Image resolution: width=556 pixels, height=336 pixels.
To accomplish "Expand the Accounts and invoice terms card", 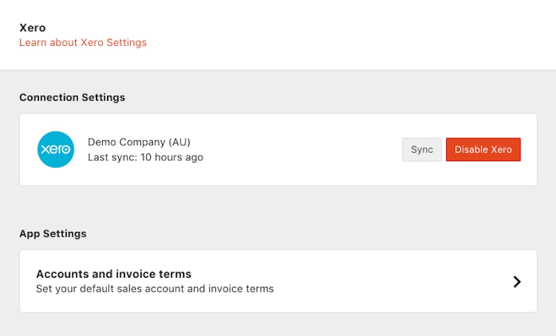I will coord(278,281).
